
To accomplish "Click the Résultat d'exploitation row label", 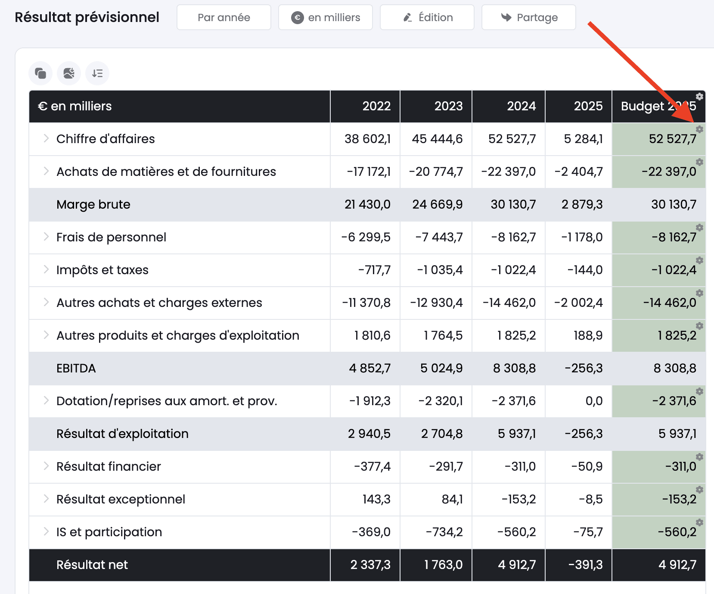I will click(x=122, y=434).
